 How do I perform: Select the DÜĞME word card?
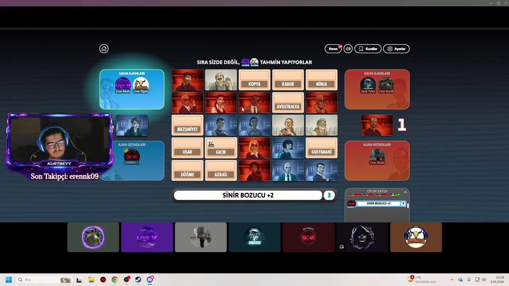coord(187,170)
